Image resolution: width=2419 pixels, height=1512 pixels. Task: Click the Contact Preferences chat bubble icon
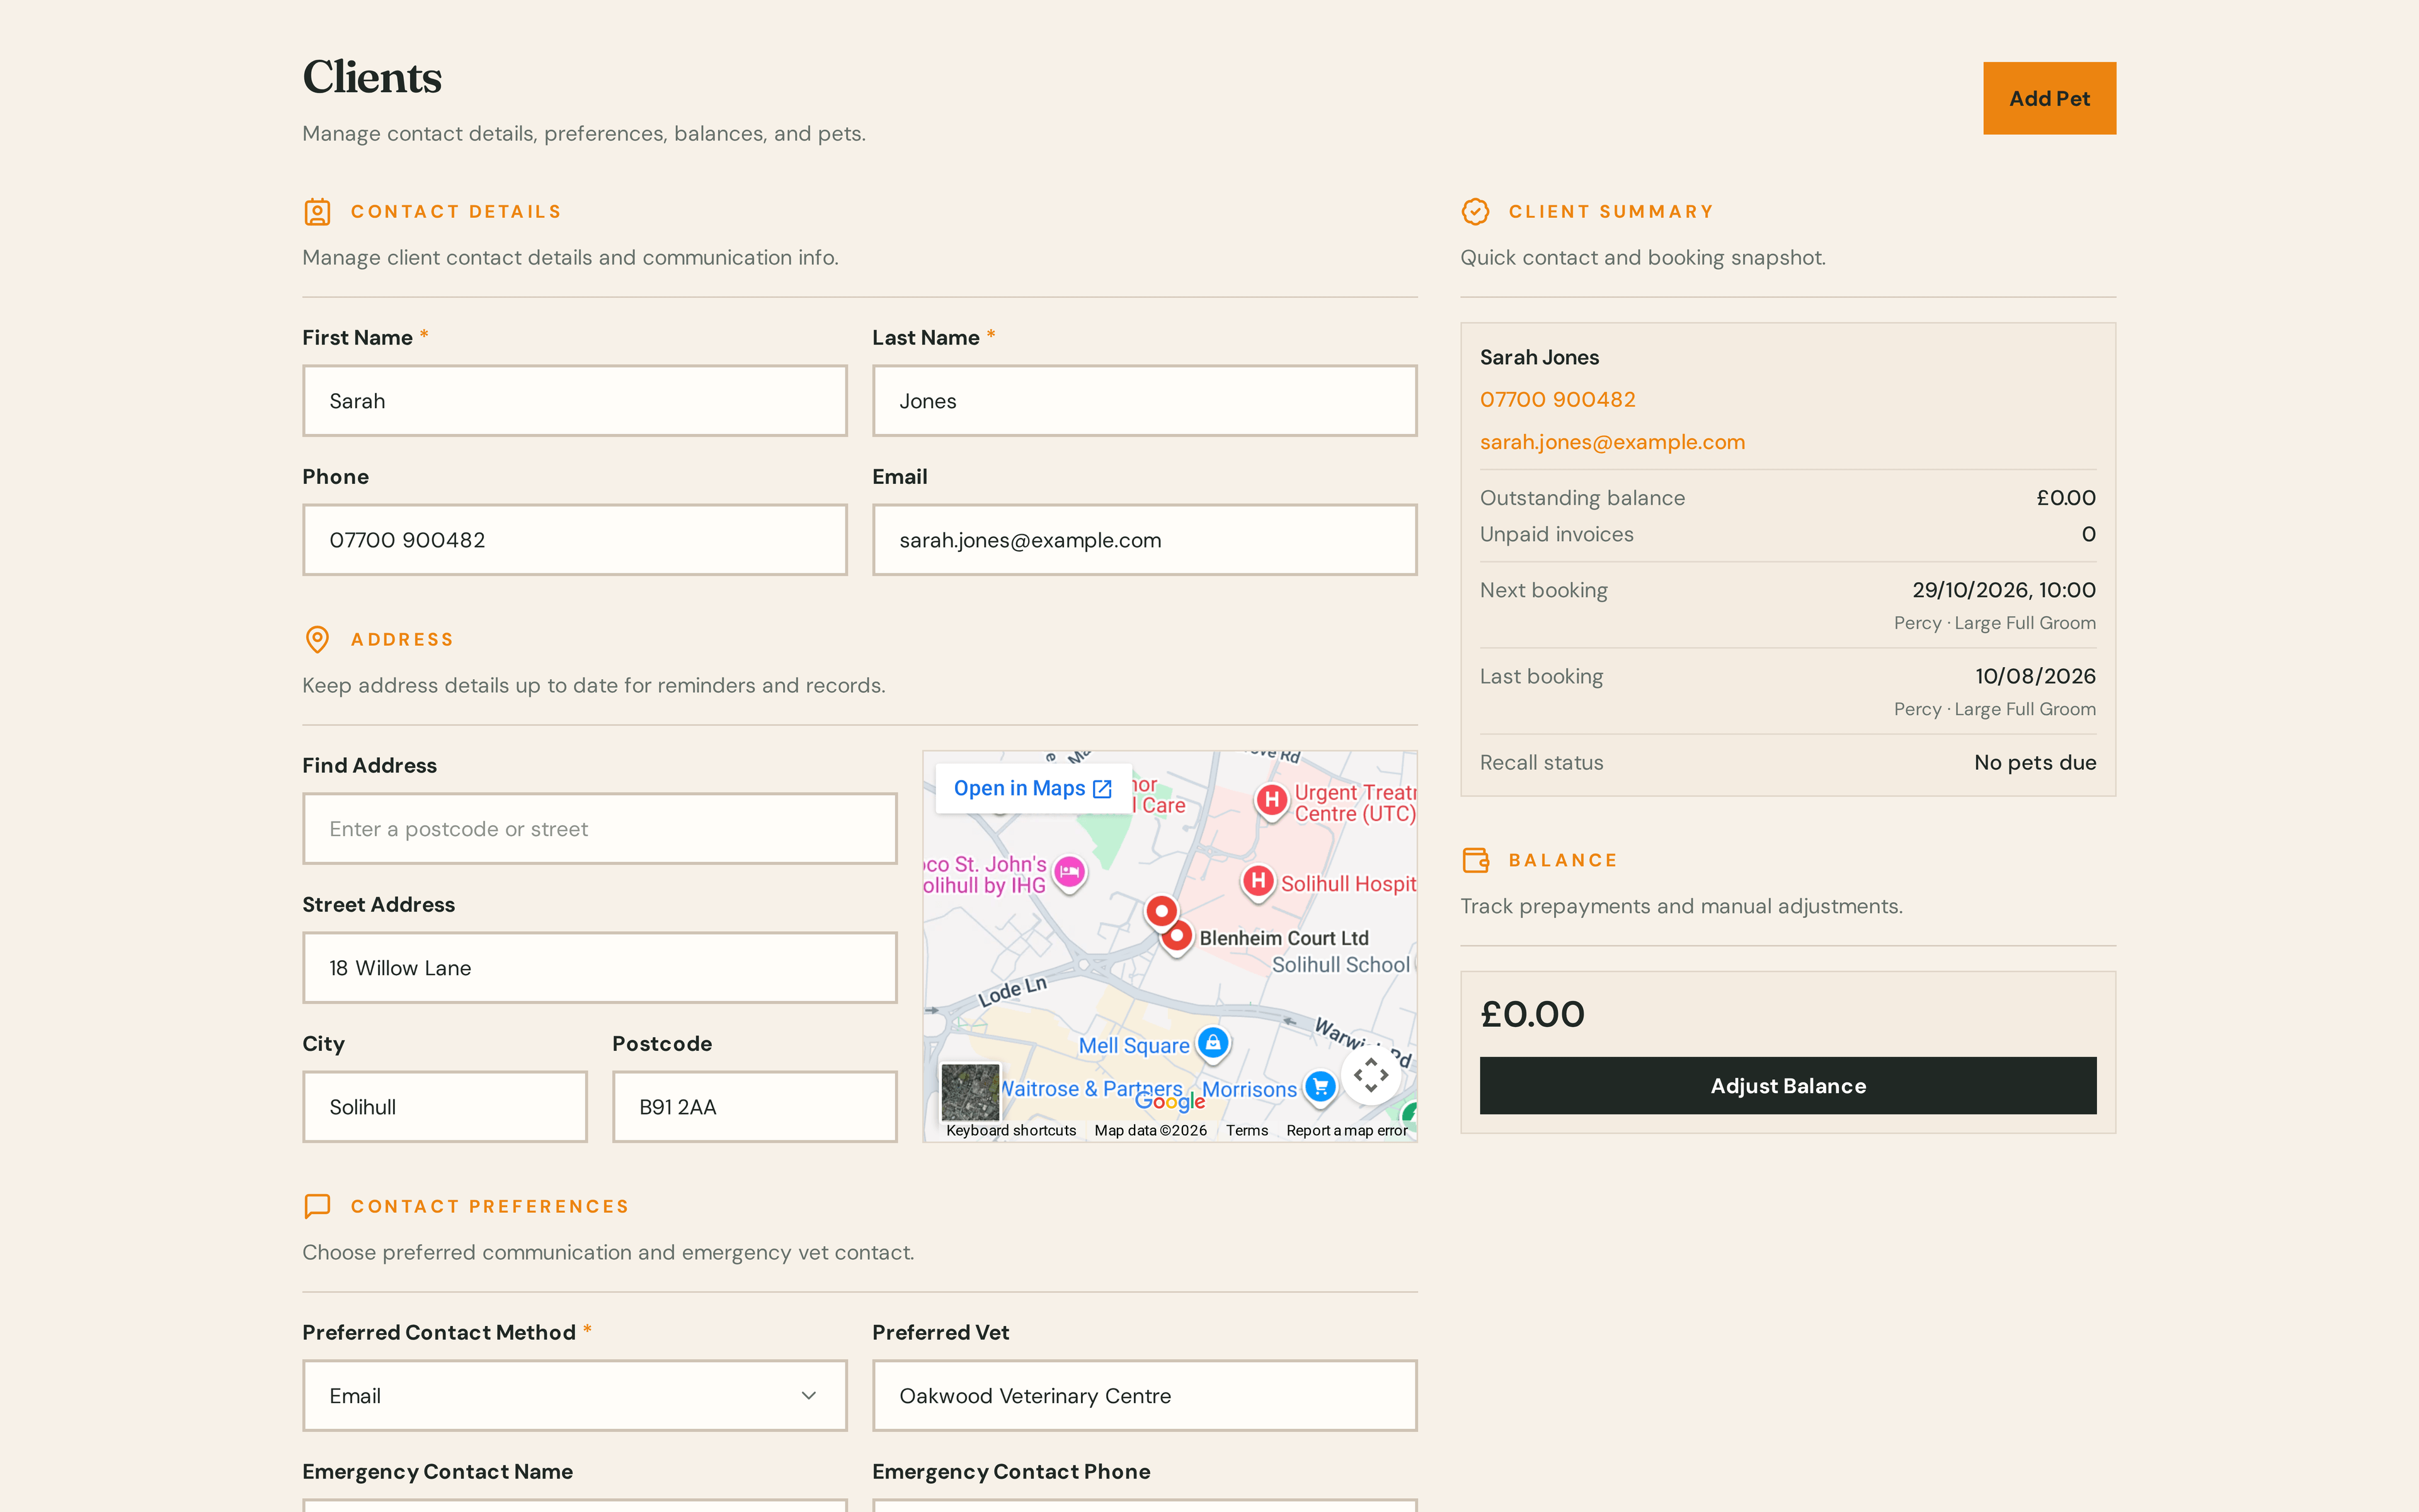[317, 1206]
